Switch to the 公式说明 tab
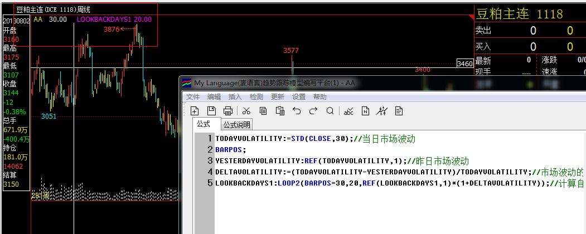 pyautogui.click(x=237, y=124)
